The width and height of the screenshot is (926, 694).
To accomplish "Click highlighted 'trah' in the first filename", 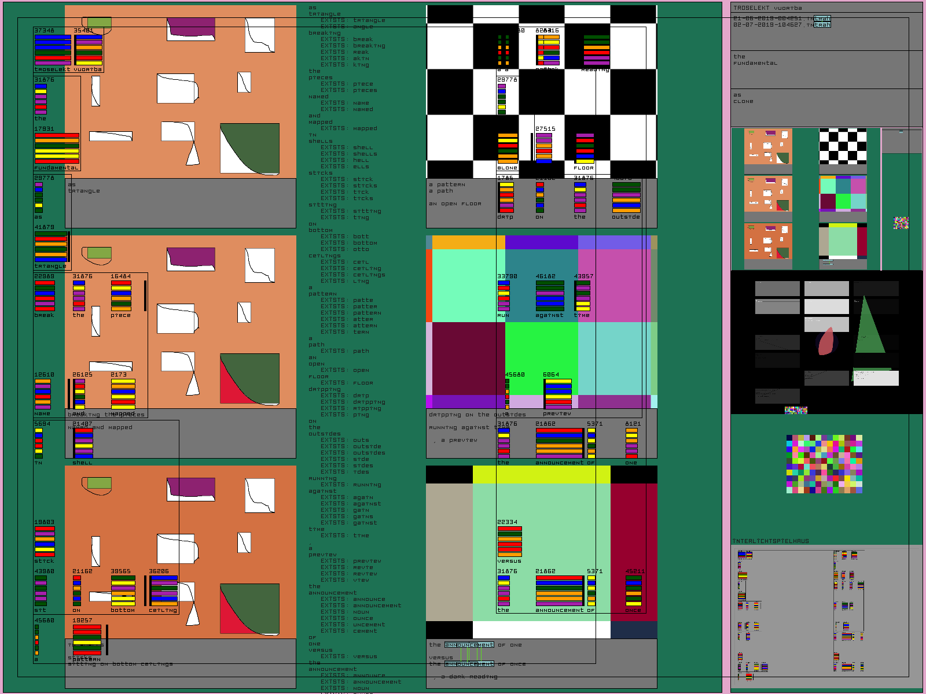I will click(x=822, y=19).
